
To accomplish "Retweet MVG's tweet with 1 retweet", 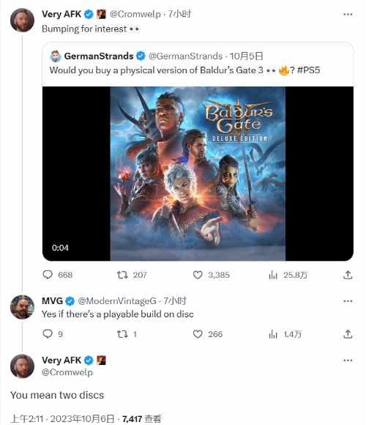I will [122, 334].
